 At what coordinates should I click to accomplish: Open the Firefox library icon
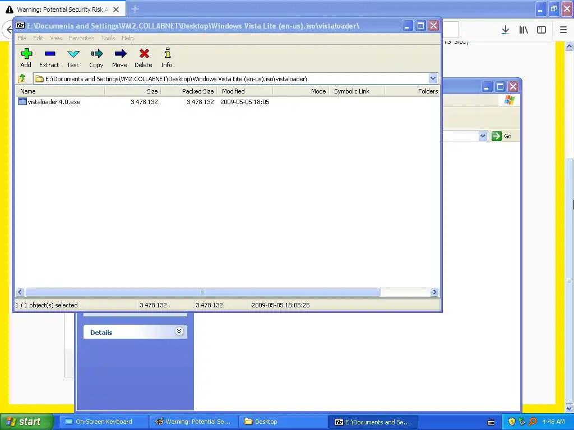(x=524, y=30)
